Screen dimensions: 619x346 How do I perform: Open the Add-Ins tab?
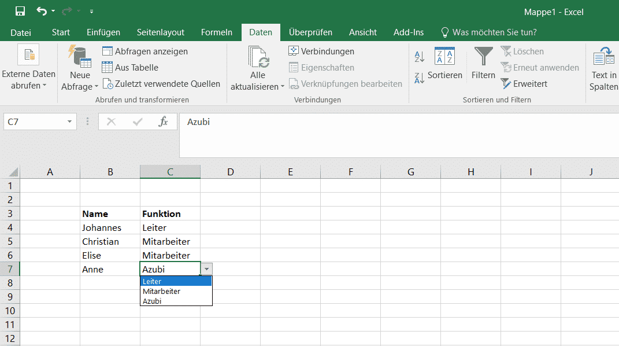point(408,32)
